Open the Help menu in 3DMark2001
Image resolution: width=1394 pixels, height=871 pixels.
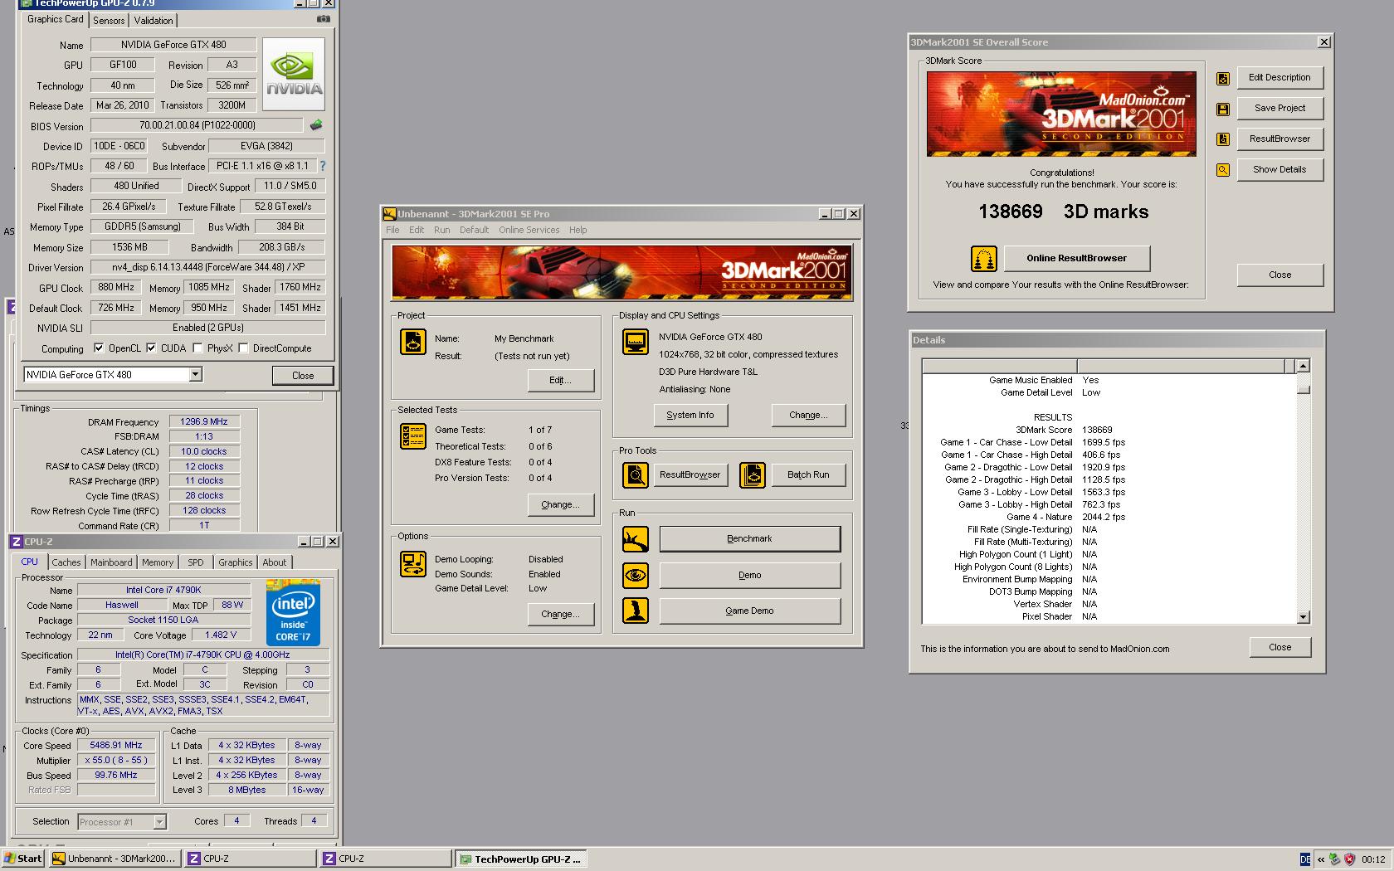578,230
